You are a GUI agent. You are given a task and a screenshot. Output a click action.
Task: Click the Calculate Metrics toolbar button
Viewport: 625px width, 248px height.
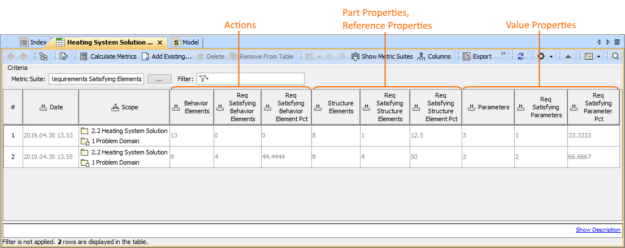pyautogui.click(x=108, y=56)
